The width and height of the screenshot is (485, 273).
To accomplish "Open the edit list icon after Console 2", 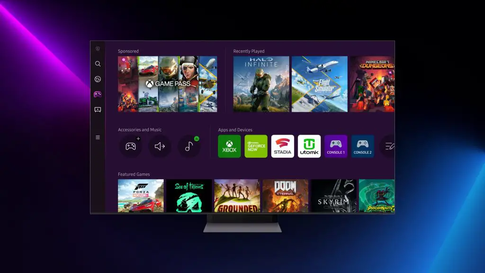I will click(x=388, y=146).
